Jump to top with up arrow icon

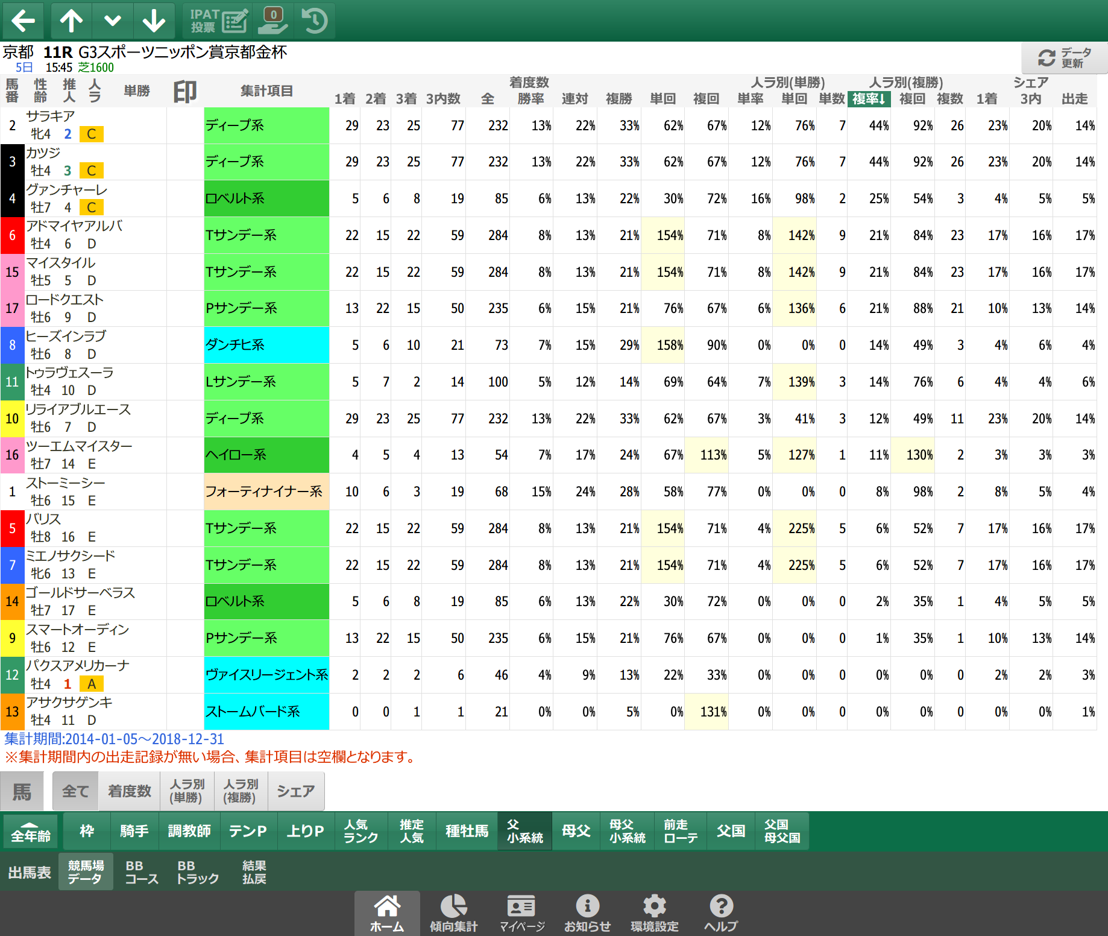point(71,21)
